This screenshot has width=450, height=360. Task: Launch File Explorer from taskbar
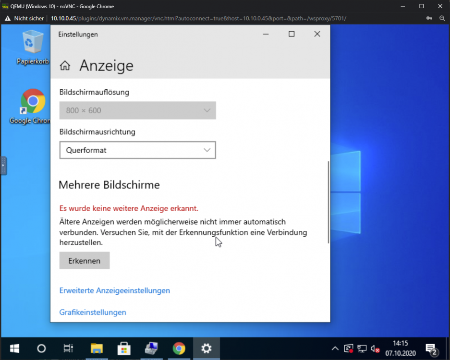pos(97,348)
